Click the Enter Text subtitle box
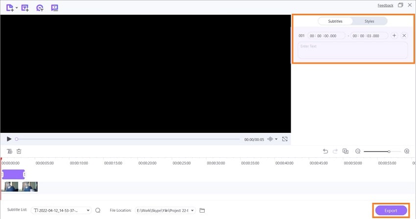416x219 pixels. tap(352, 50)
